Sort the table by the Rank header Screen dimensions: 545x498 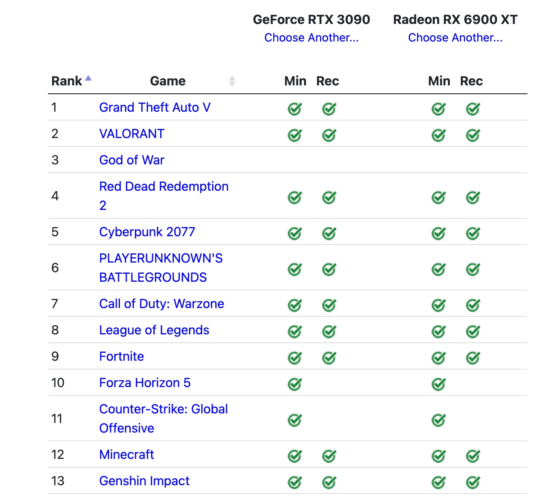[67, 81]
